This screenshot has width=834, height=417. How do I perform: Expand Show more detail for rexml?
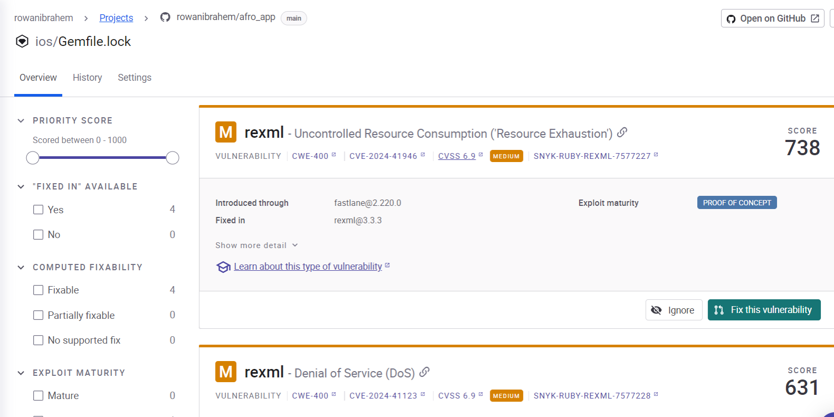click(x=257, y=245)
